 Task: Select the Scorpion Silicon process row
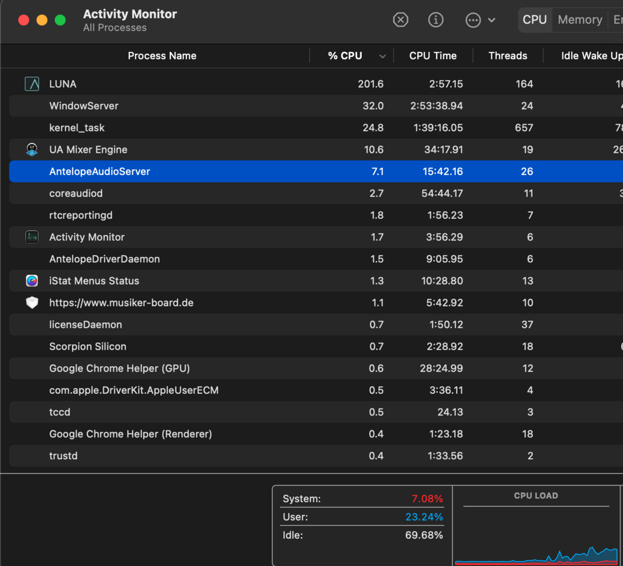[x=316, y=346]
